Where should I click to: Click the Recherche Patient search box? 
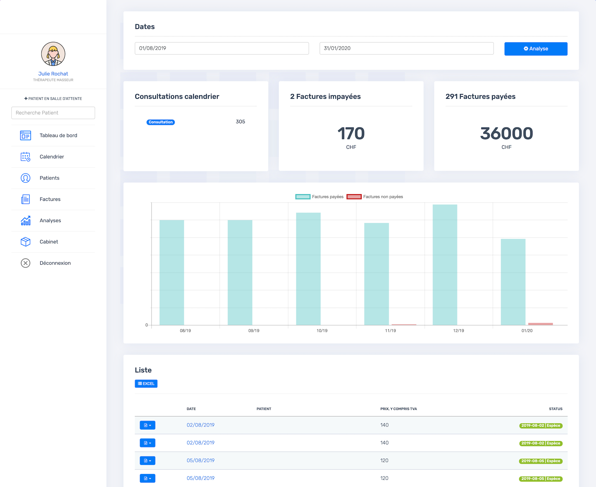click(x=53, y=113)
